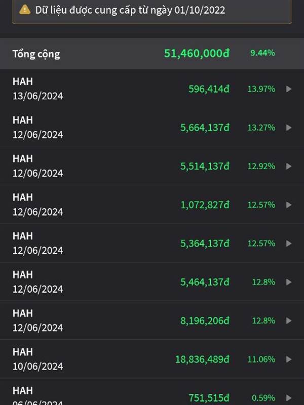304x405 pixels.
Task: Open arrow for the 18,836,489đ transaction
Action: click(289, 359)
